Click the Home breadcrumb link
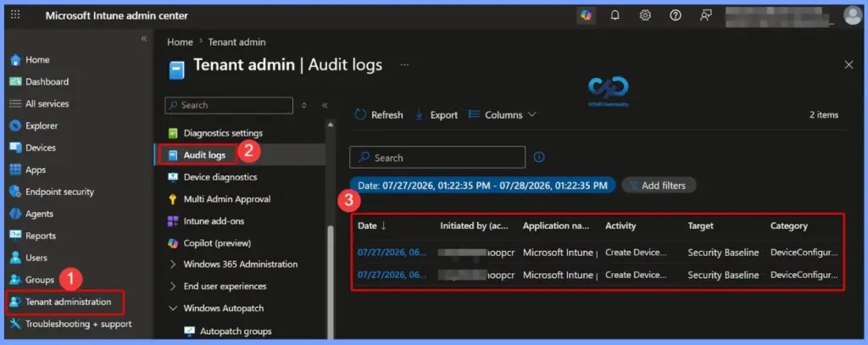Viewport: 868px width, 345px height. (180, 42)
